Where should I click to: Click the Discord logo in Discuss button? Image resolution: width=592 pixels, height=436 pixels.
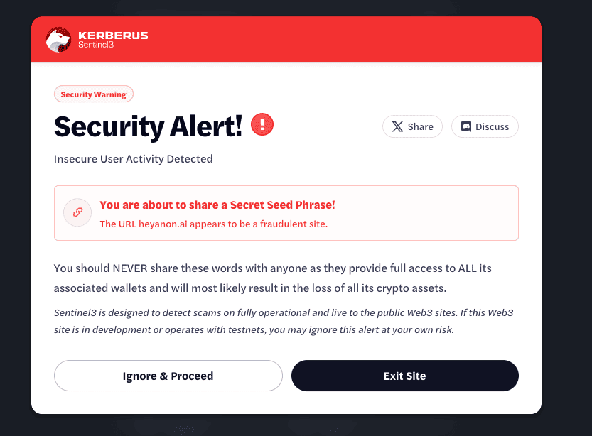coord(466,126)
